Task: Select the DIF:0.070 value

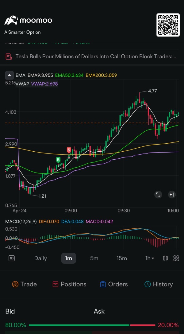Action: (49, 222)
